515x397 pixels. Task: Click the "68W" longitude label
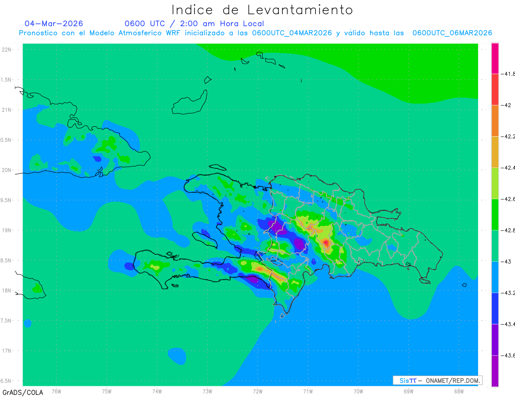click(459, 391)
